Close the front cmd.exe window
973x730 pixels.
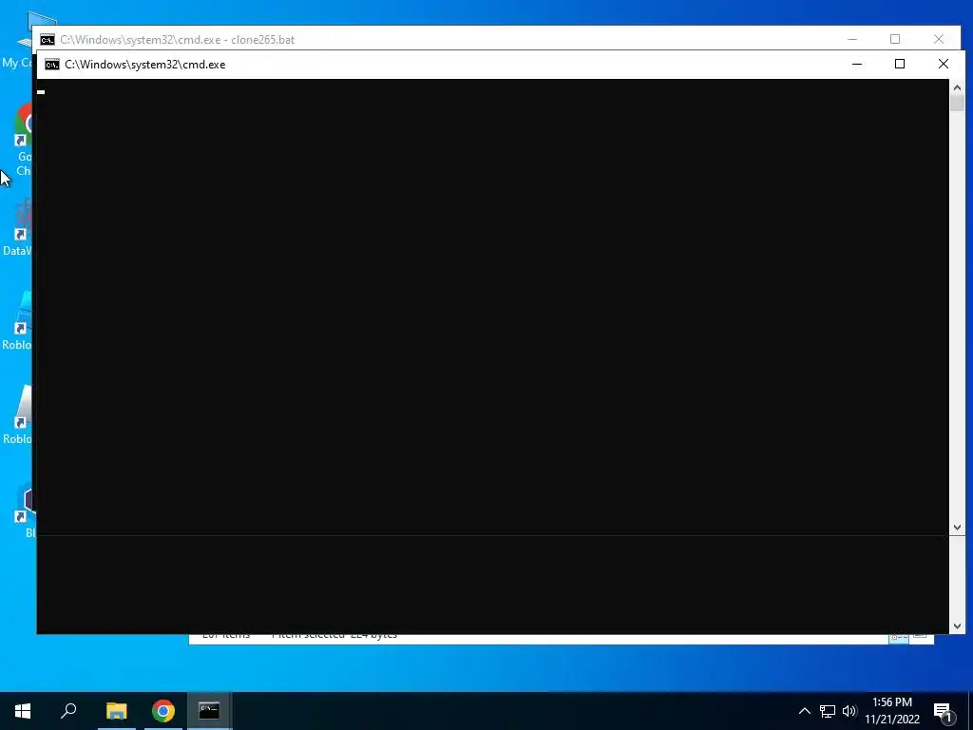pos(944,64)
